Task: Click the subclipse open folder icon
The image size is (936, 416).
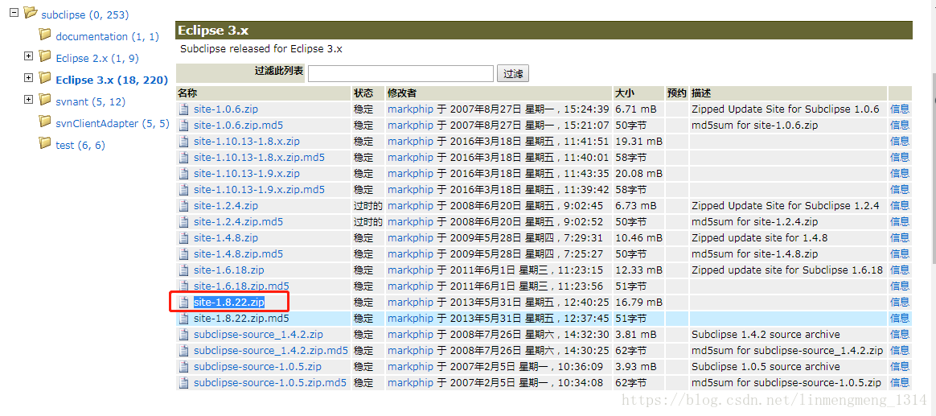Action: click(x=31, y=13)
